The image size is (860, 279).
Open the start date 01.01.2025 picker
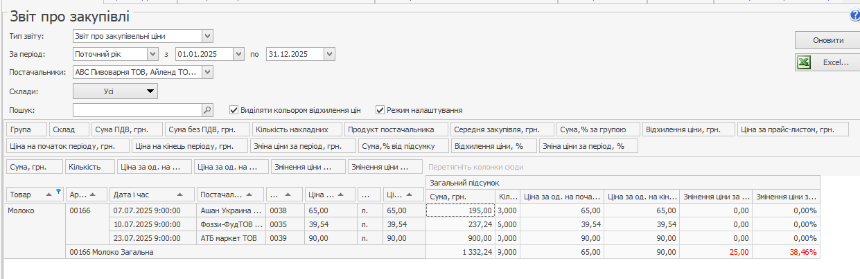point(239,54)
